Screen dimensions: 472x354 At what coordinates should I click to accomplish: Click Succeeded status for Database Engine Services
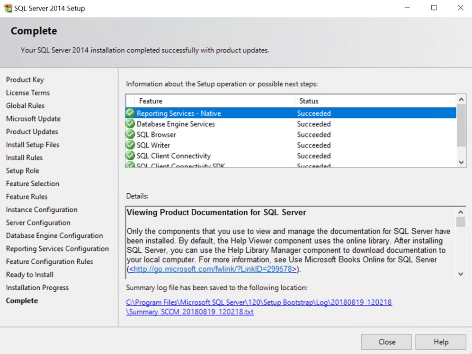314,124
